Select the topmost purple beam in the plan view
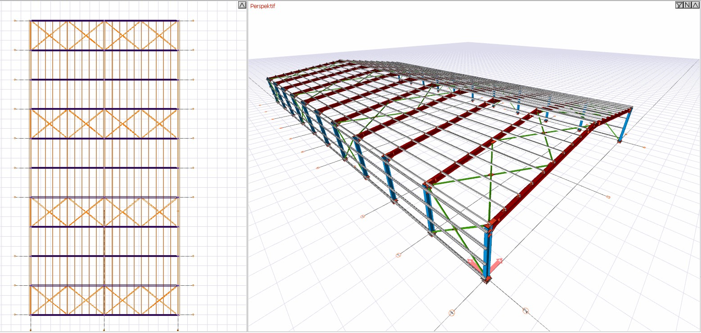This screenshot has height=333, width=701. tap(104, 21)
